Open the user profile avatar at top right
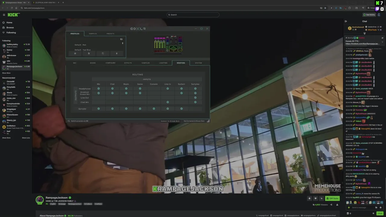 (x=379, y=15)
